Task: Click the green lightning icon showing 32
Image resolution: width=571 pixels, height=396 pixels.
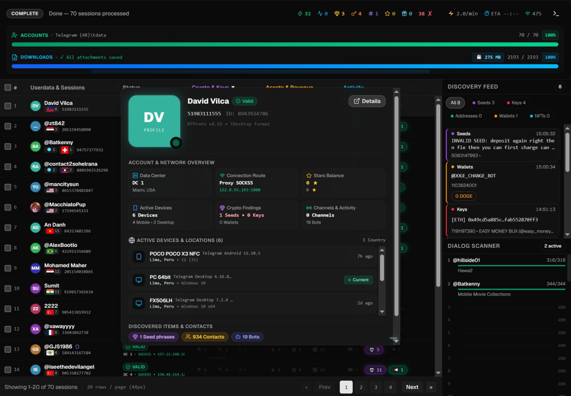Action: pos(300,13)
